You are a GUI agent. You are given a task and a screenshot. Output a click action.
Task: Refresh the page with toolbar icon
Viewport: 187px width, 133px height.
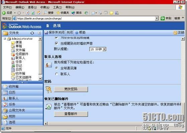coord(33,13)
